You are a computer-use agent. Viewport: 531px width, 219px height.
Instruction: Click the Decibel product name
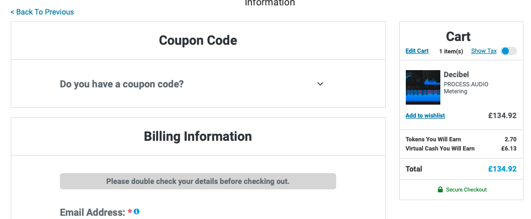coord(456,74)
